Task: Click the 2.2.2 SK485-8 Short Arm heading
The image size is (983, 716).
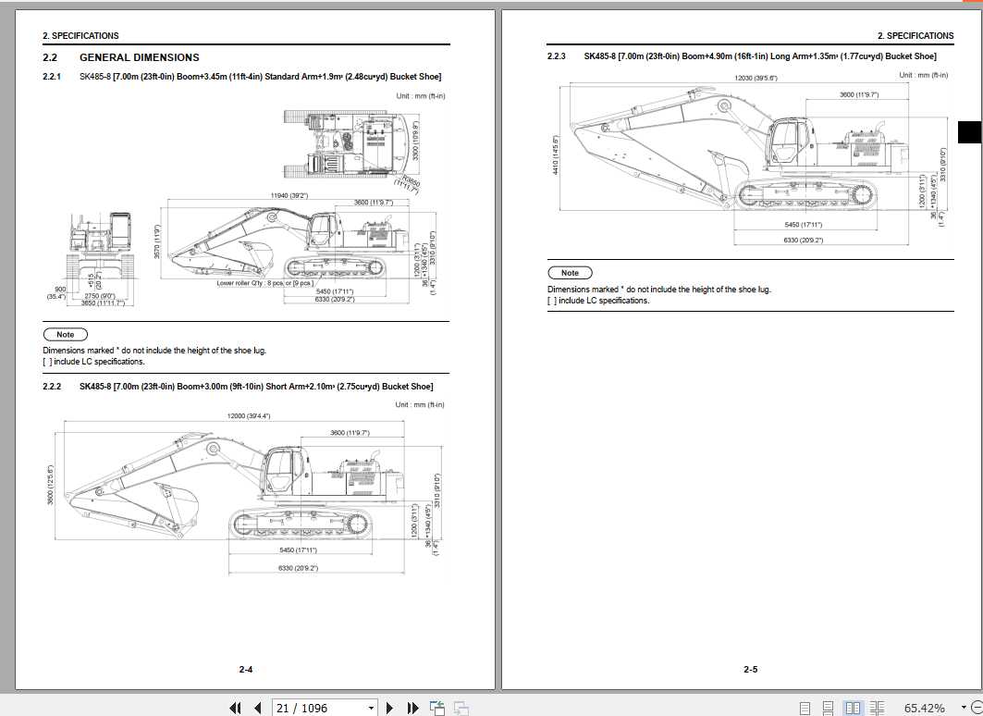Action: coord(238,386)
